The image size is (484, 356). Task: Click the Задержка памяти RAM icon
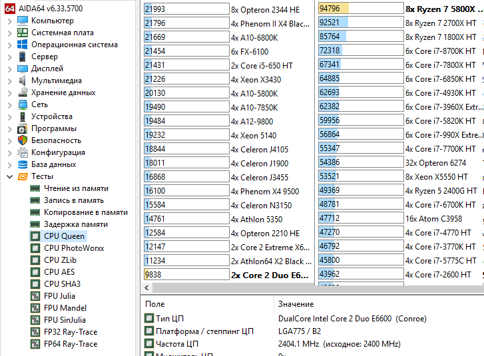click(35, 224)
